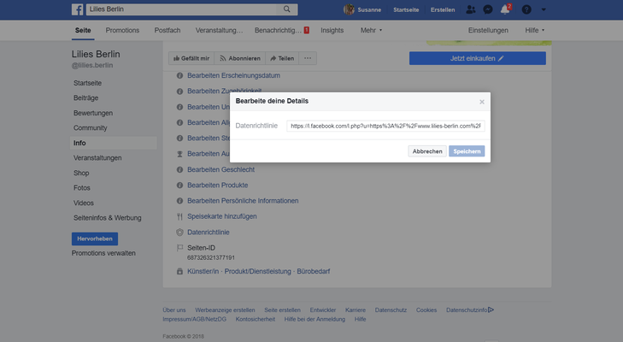Click Gefällt mir button

pos(191,58)
